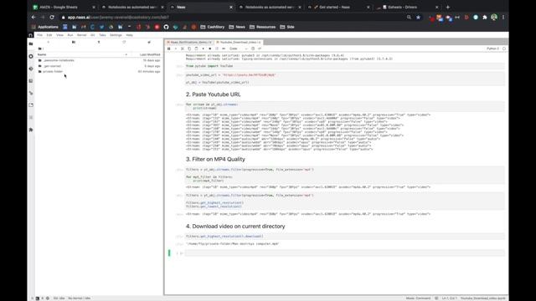The image size is (536, 301).
Task: Cut the selected cell with scissors icon
Action: coord(183,48)
